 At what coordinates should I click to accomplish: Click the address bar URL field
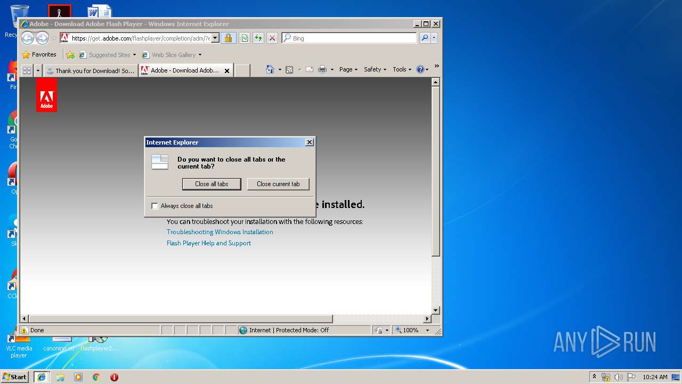point(140,38)
